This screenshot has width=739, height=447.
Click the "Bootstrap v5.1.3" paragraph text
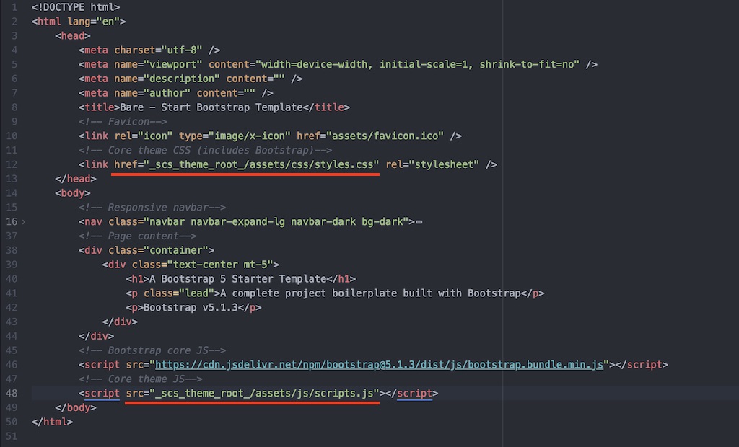point(191,307)
